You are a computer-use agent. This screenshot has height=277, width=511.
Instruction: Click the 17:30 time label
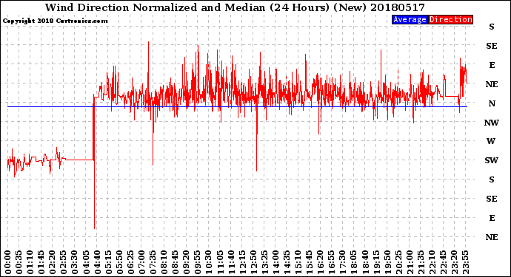point(342,262)
